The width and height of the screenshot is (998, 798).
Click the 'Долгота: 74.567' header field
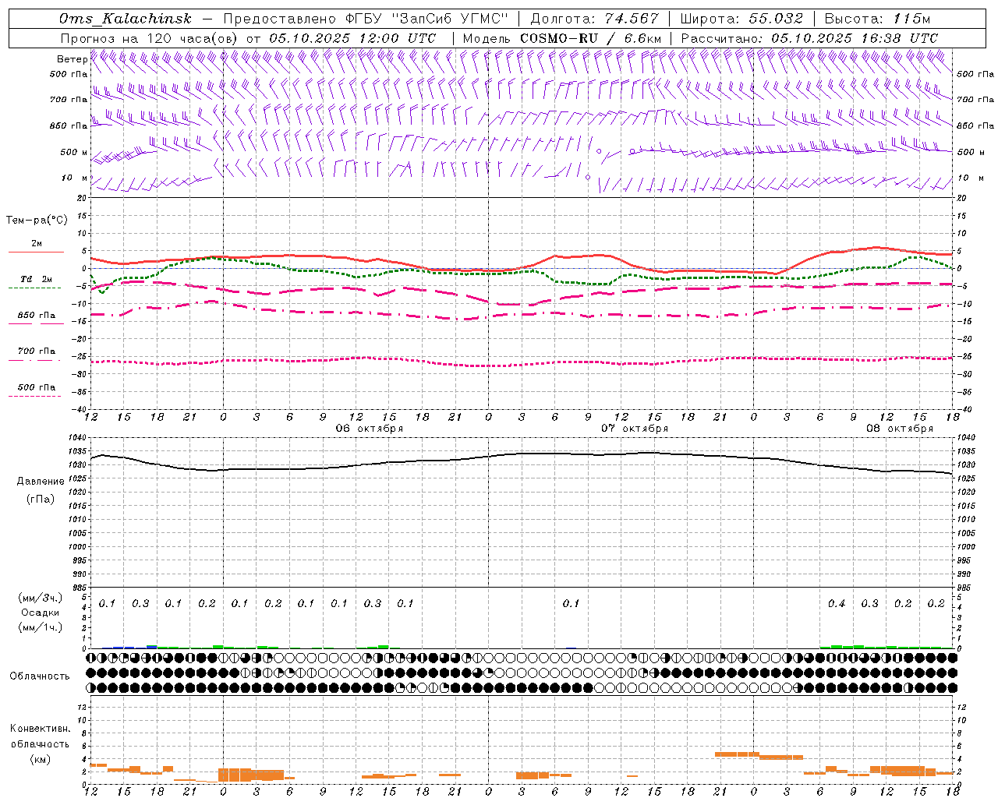coord(594,19)
